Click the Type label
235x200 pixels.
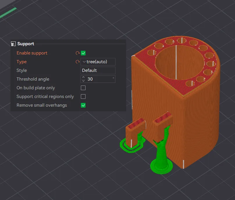coord(22,62)
